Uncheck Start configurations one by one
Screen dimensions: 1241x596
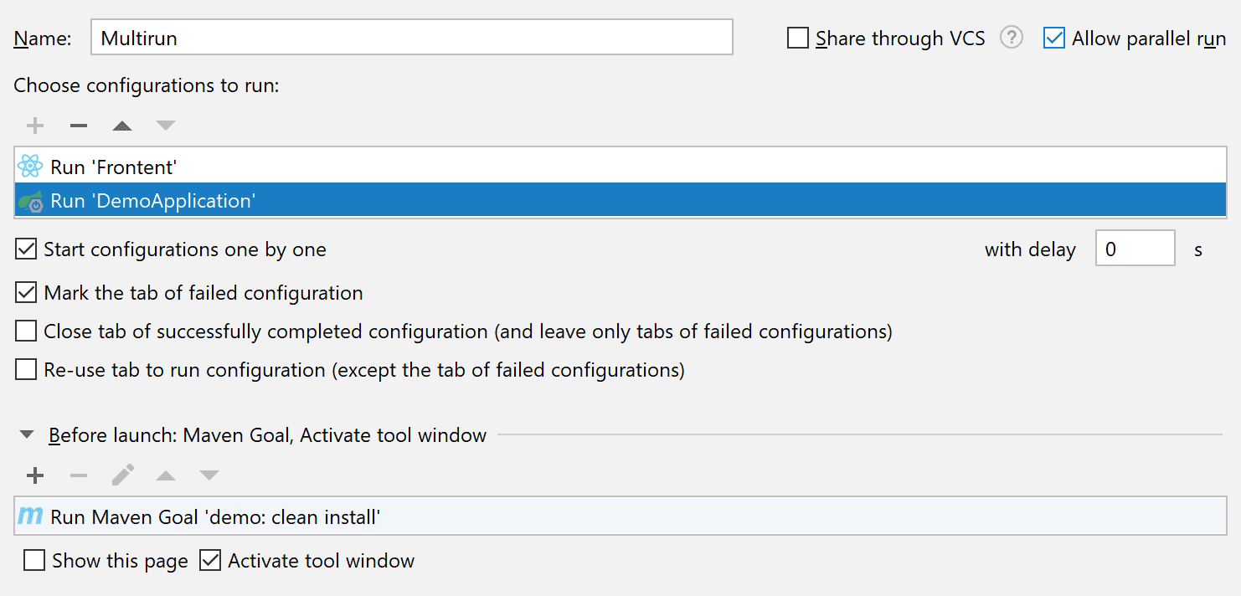point(27,249)
